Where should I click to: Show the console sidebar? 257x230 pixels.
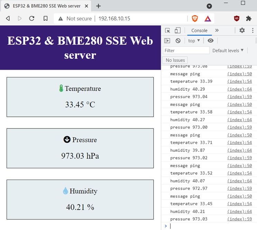[x=167, y=40]
